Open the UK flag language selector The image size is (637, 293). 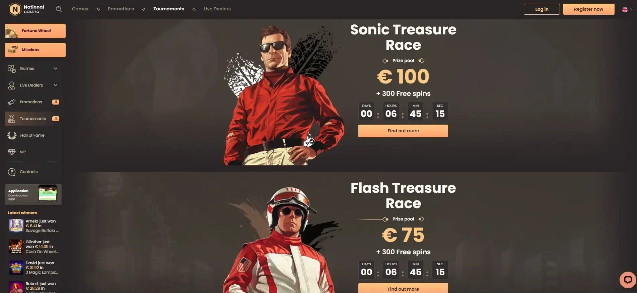627,9
